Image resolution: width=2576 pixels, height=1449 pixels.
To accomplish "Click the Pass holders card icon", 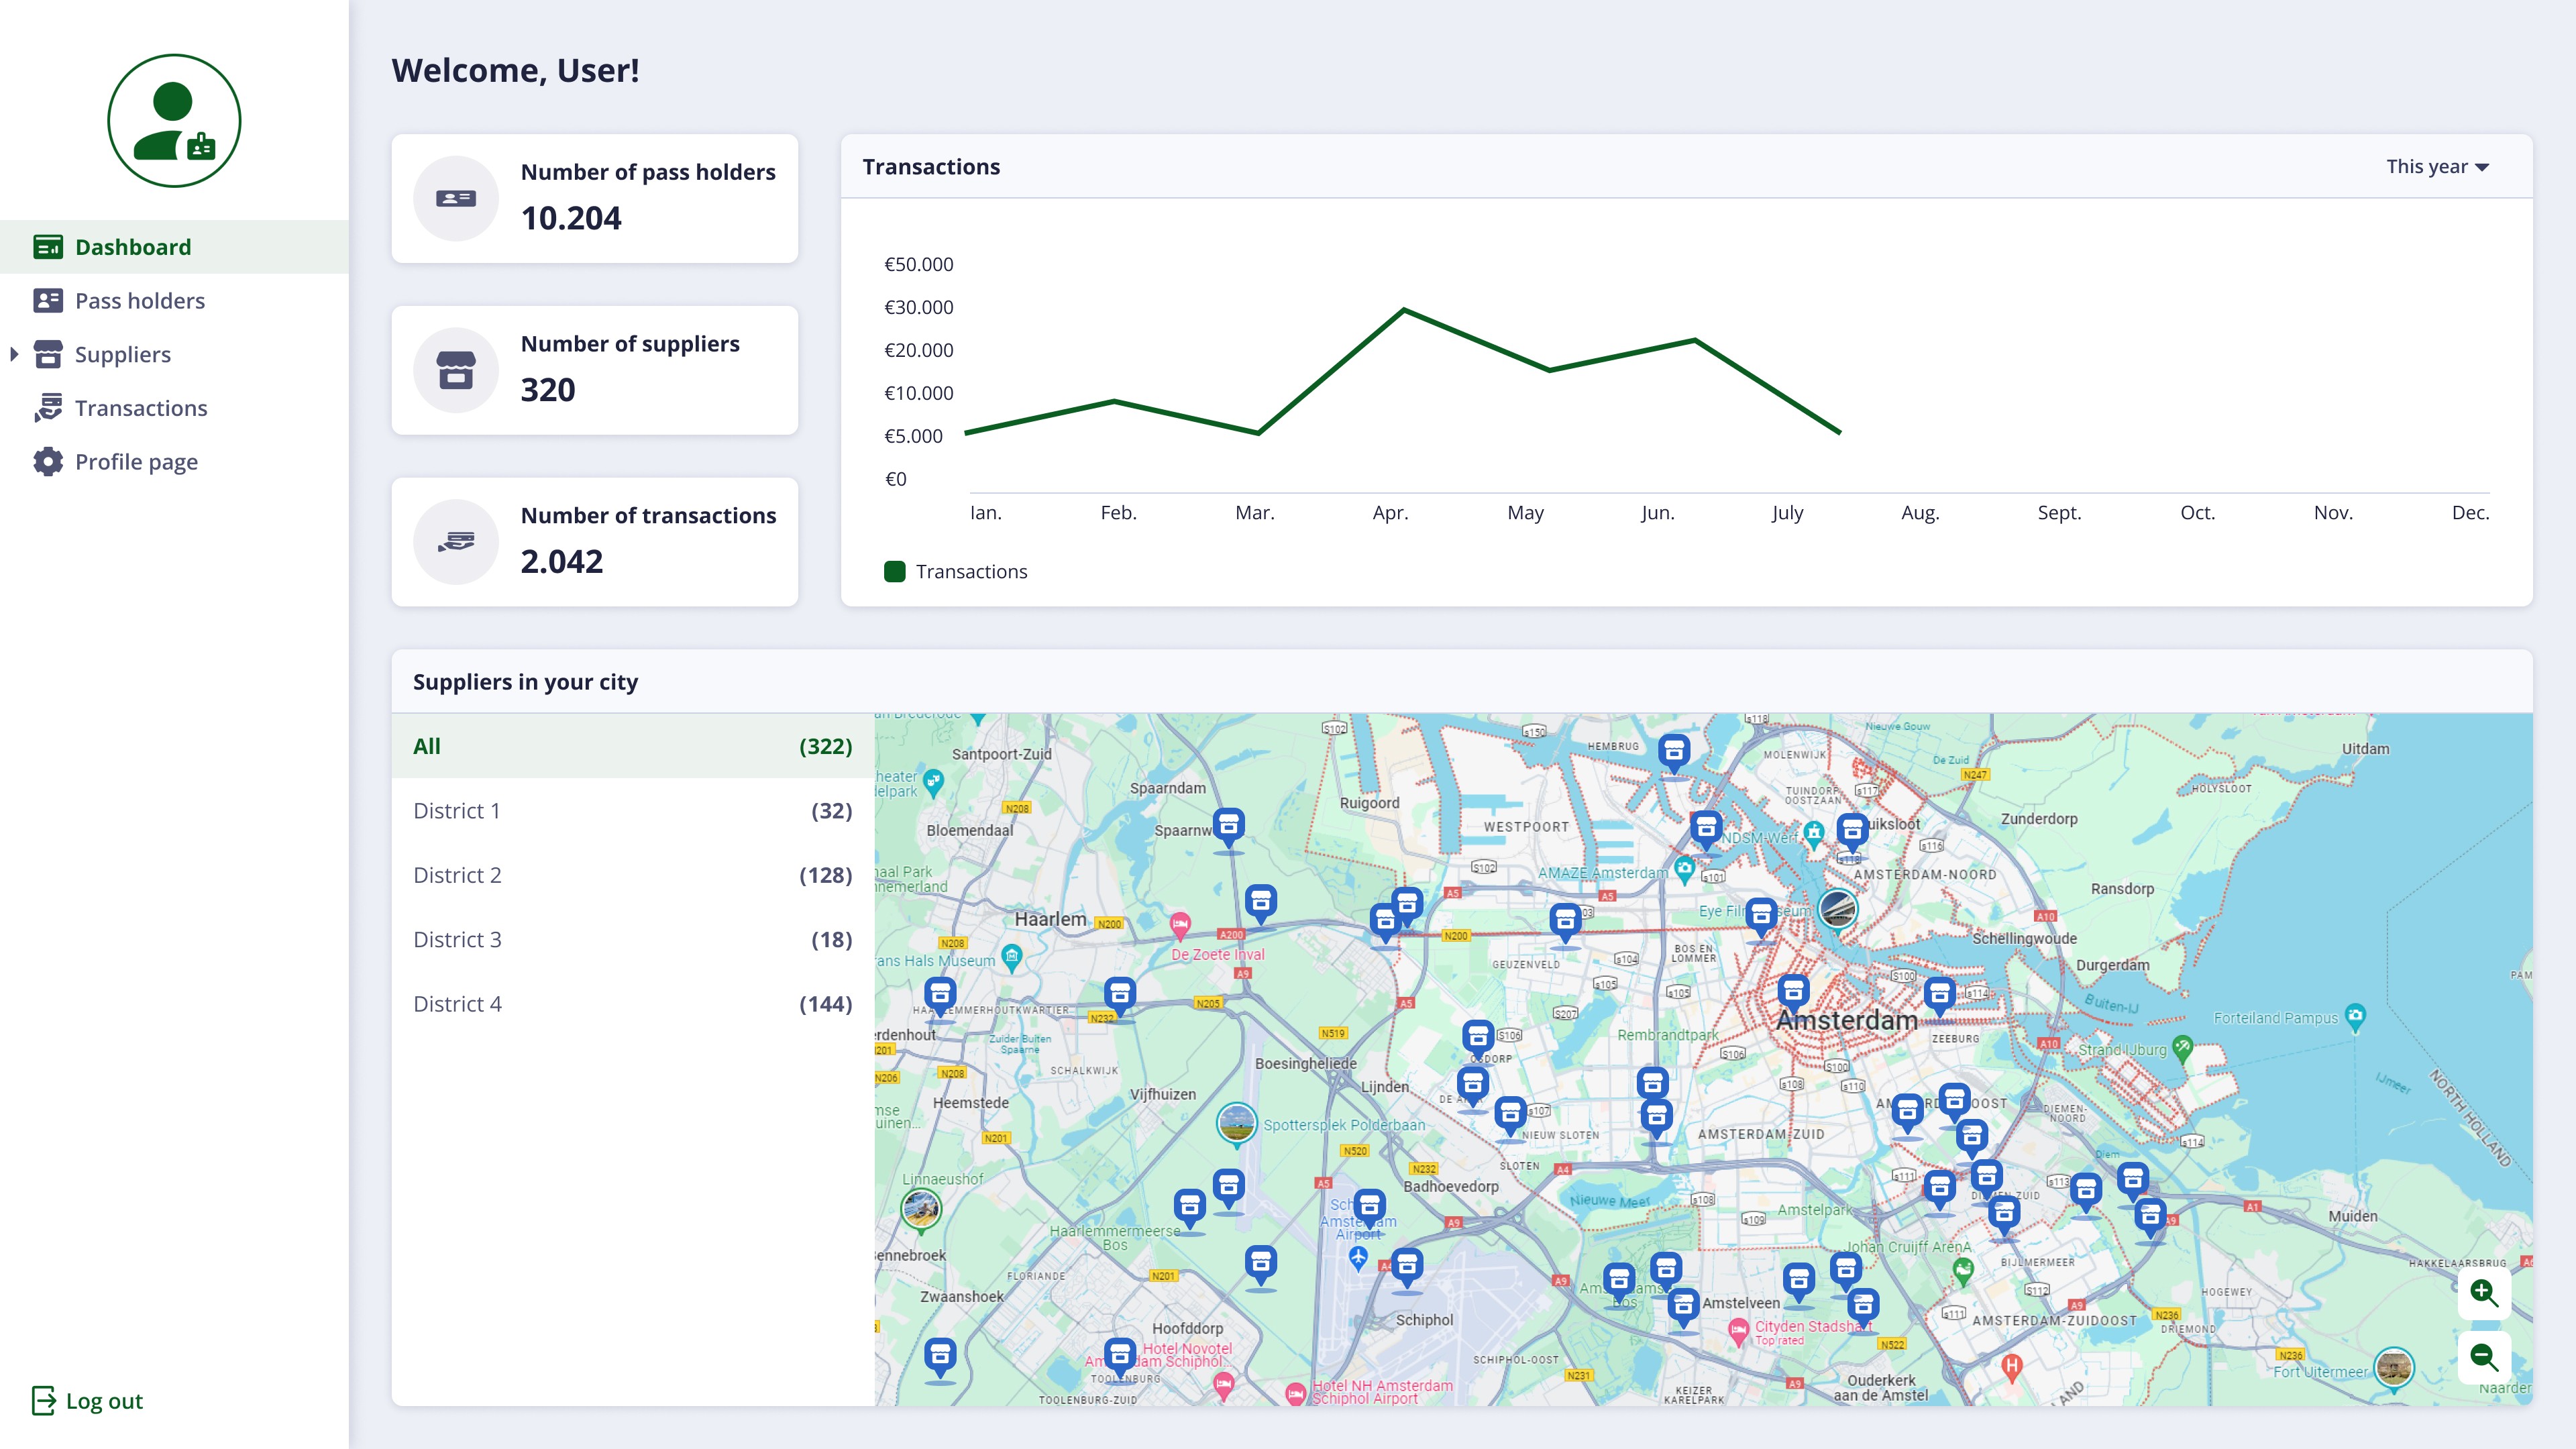I will coord(47,301).
